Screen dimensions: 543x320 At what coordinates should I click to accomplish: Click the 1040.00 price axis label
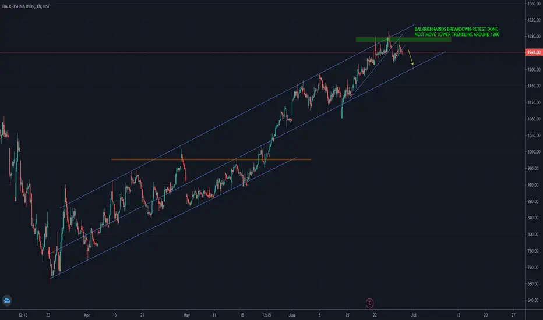click(534, 136)
